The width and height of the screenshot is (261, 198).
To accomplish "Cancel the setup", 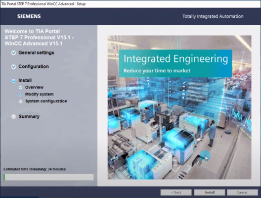I will click(242, 193).
